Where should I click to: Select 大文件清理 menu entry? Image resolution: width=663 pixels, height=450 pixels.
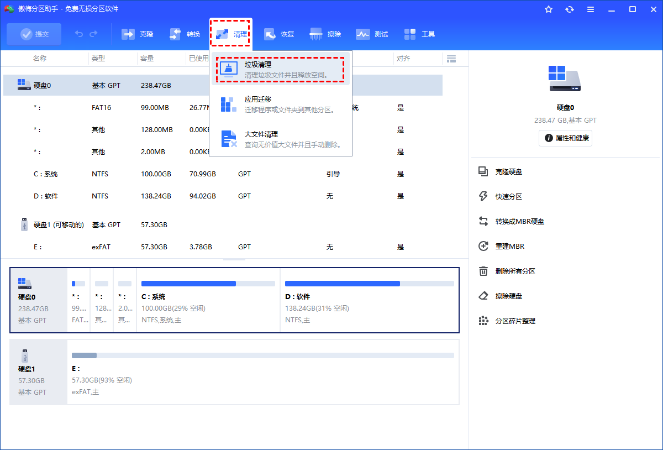[280, 139]
